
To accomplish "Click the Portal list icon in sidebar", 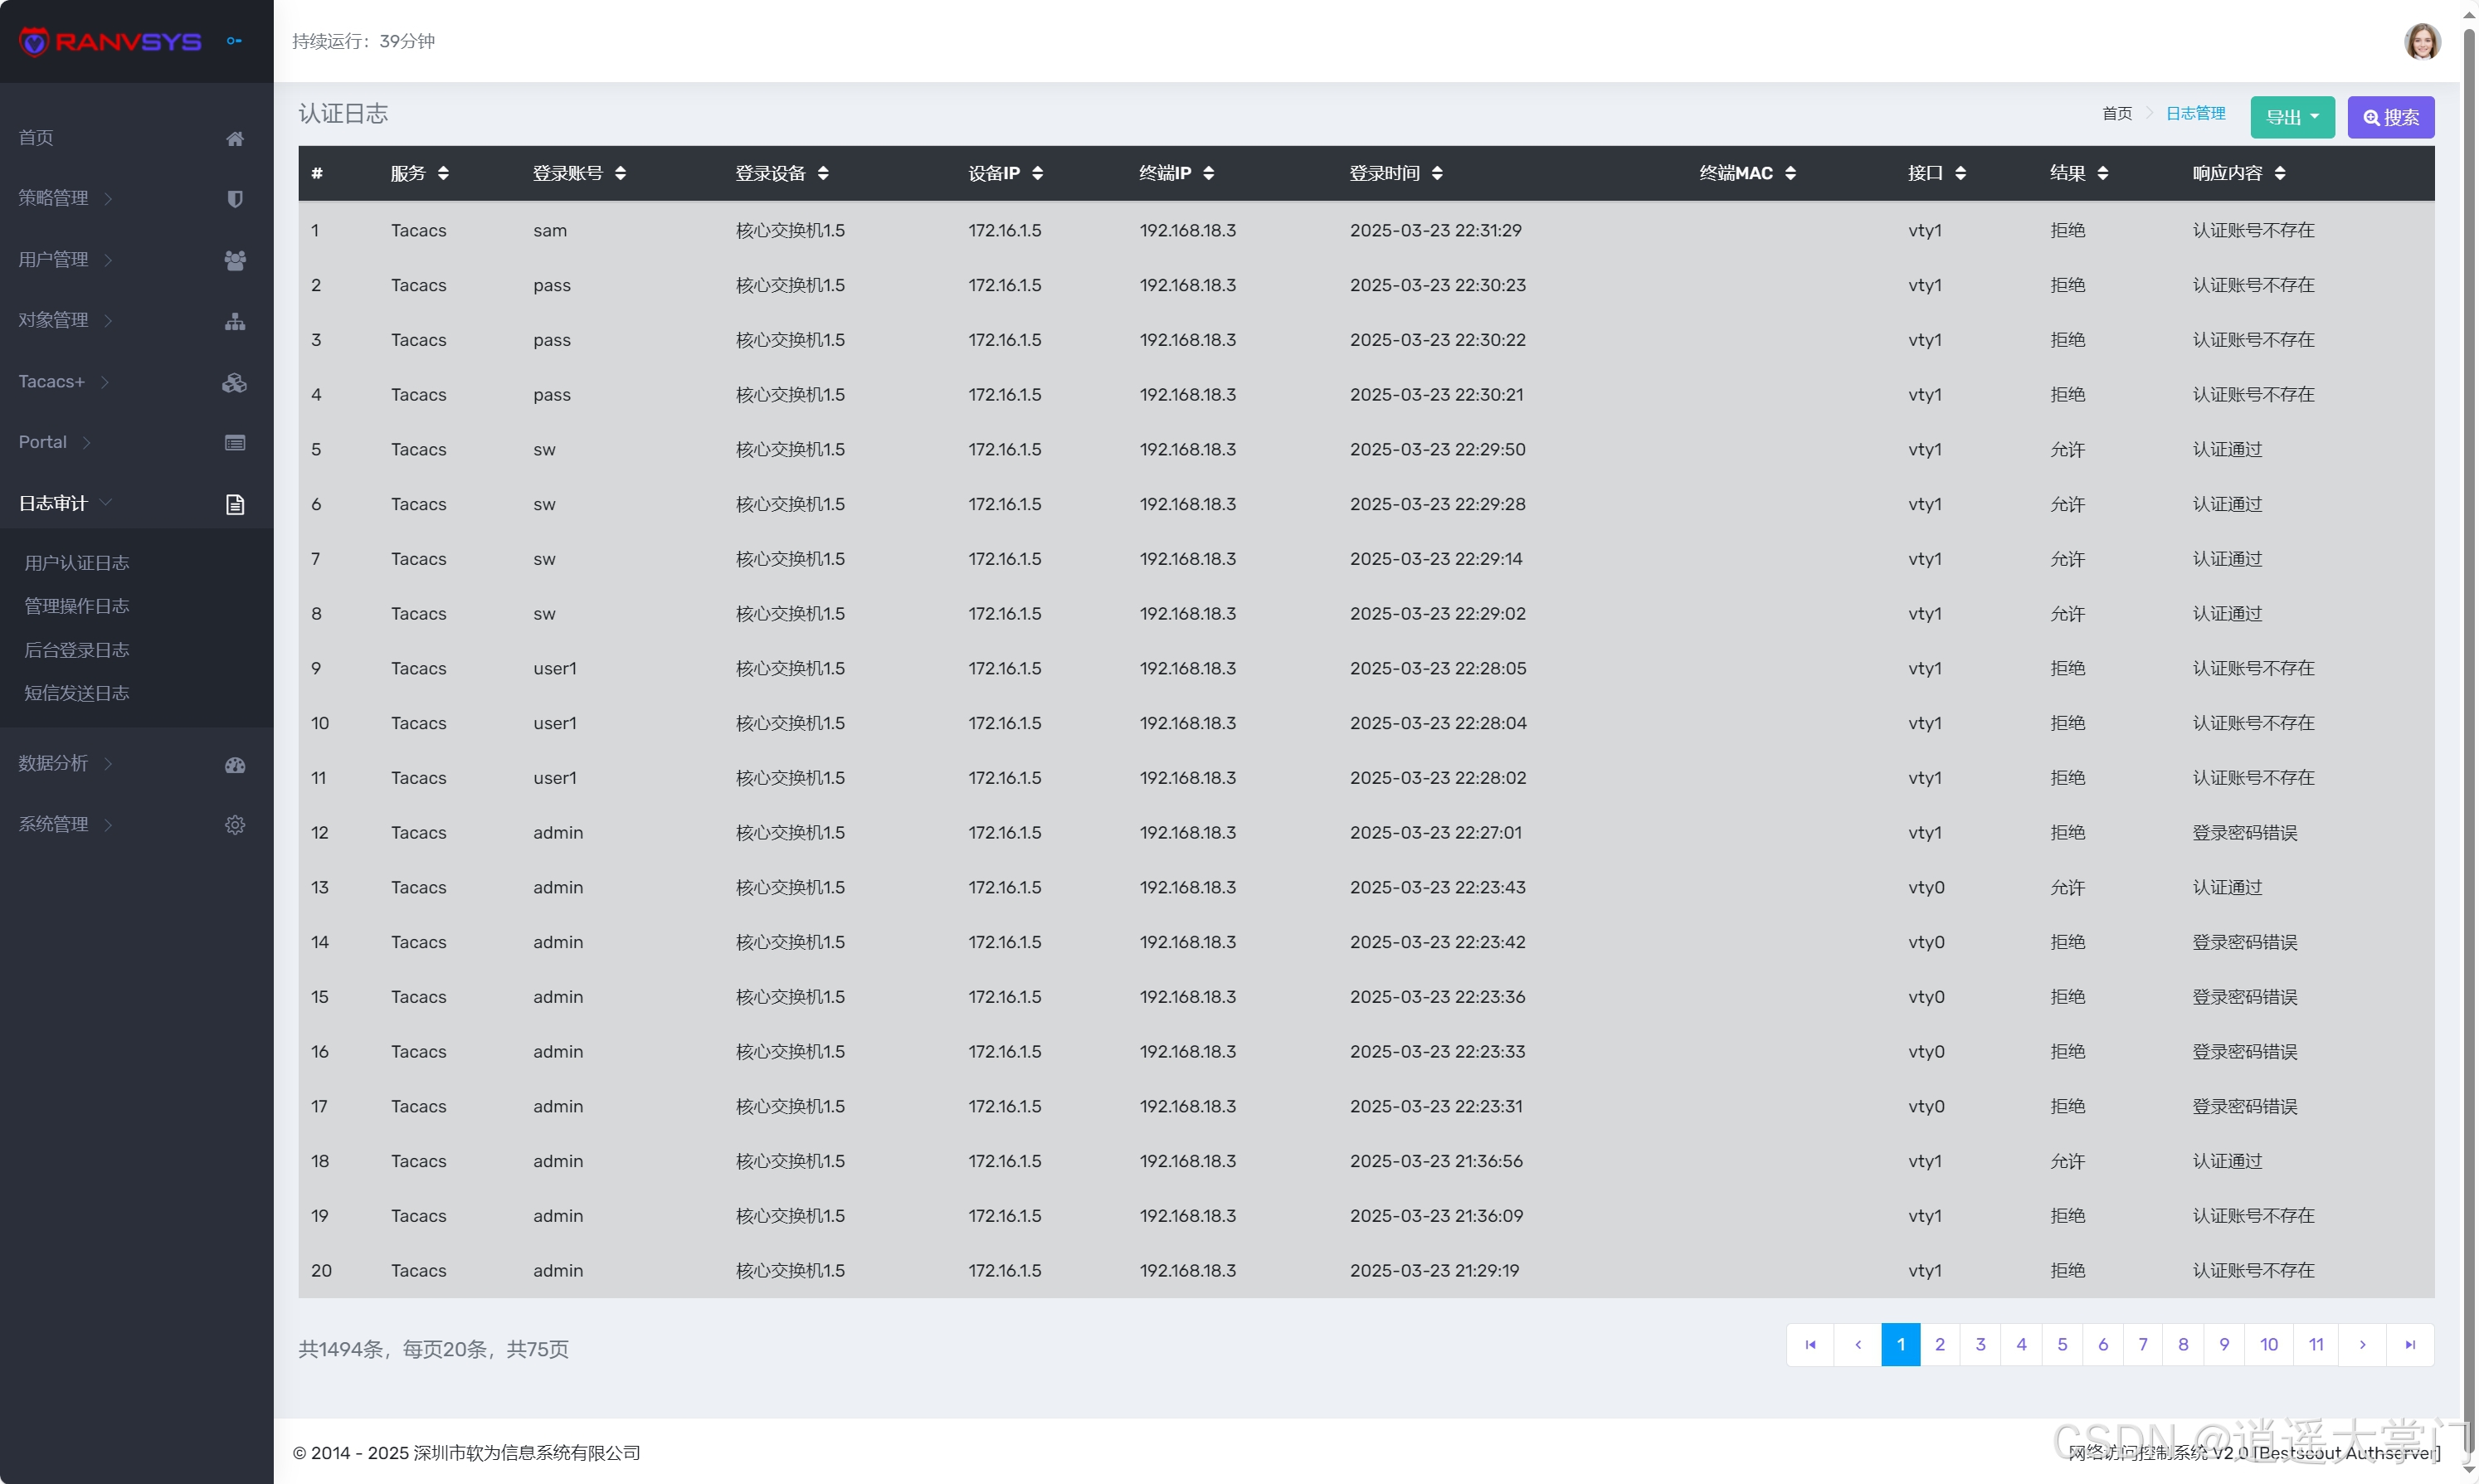I will pos(235,443).
